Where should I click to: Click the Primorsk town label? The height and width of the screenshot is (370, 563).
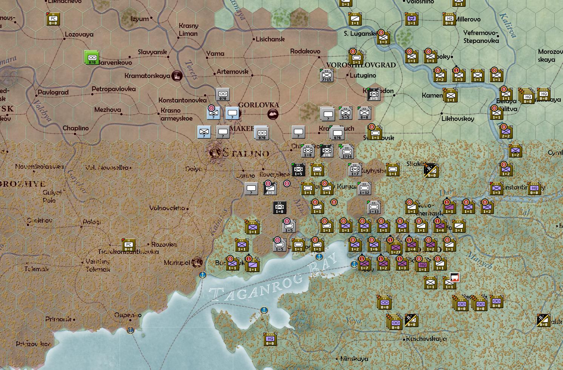point(58,319)
